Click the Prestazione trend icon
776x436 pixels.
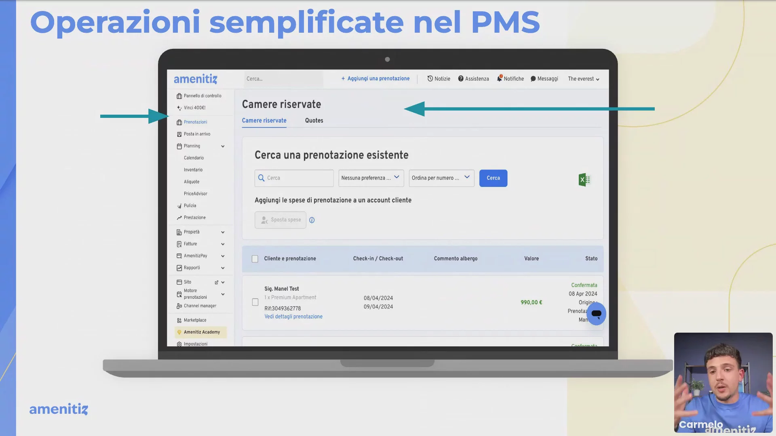pyautogui.click(x=179, y=218)
